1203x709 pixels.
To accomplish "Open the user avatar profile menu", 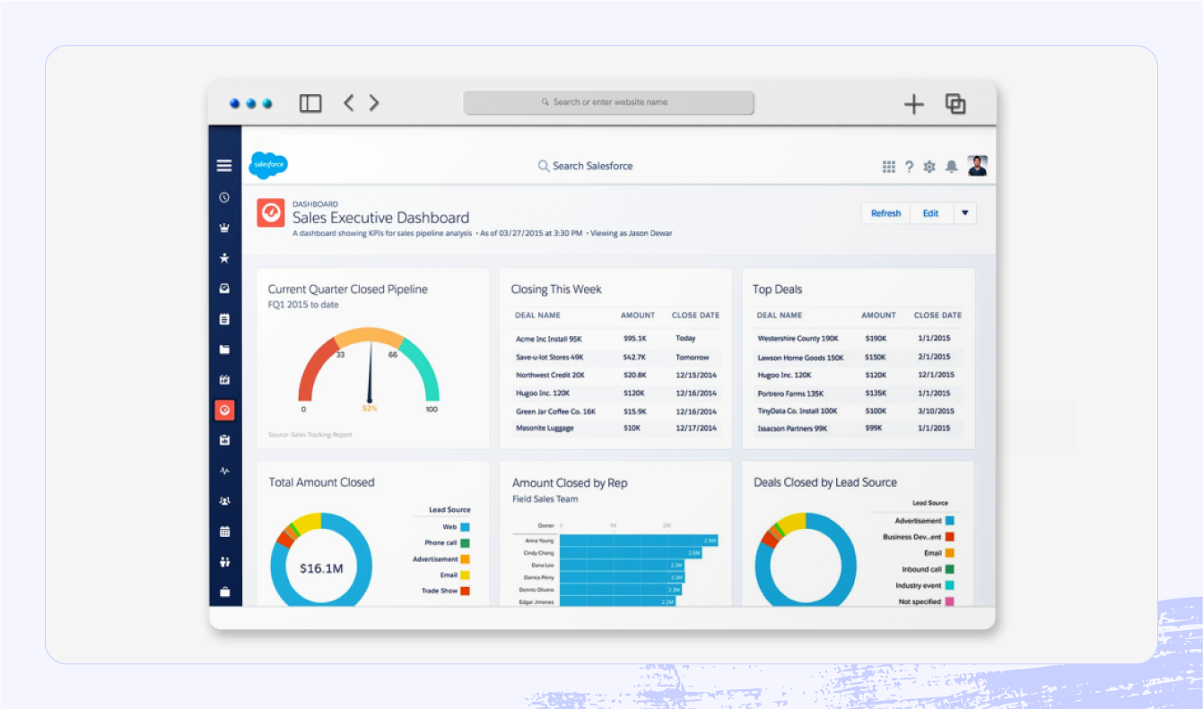I will (977, 165).
